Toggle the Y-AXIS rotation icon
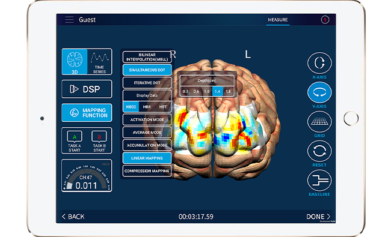 click(319, 92)
